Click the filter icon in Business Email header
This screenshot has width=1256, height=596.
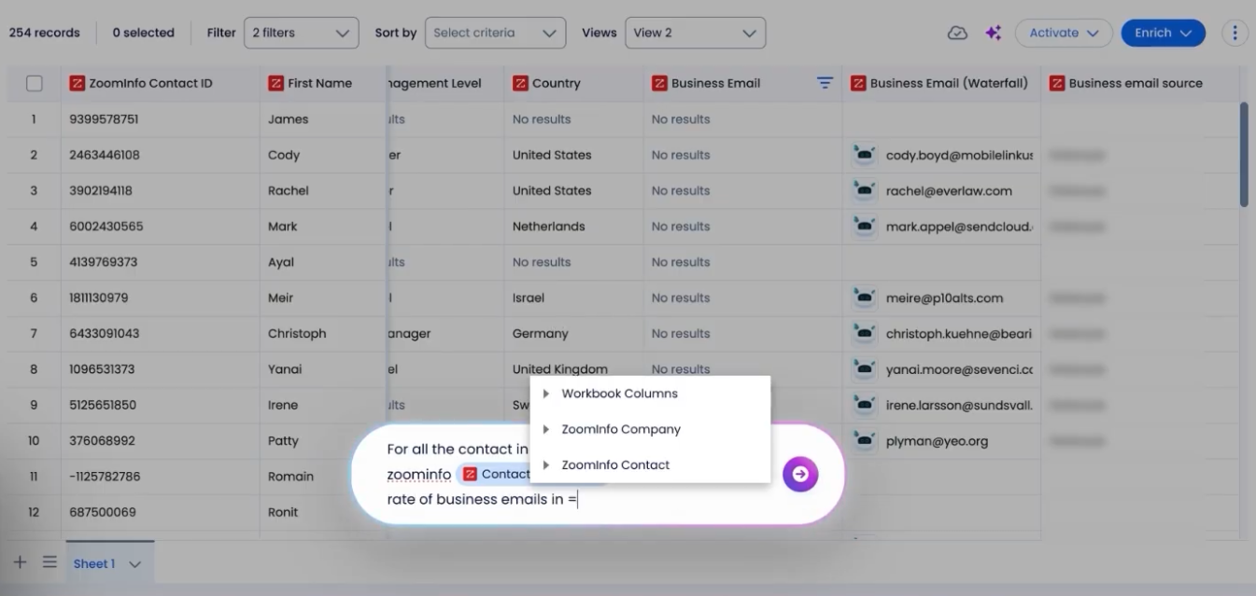[x=825, y=83]
